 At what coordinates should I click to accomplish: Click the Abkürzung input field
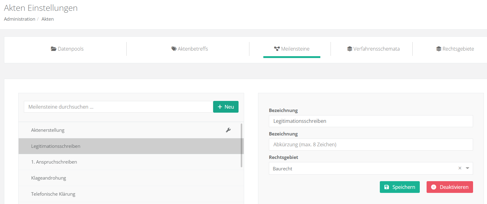pyautogui.click(x=371, y=144)
